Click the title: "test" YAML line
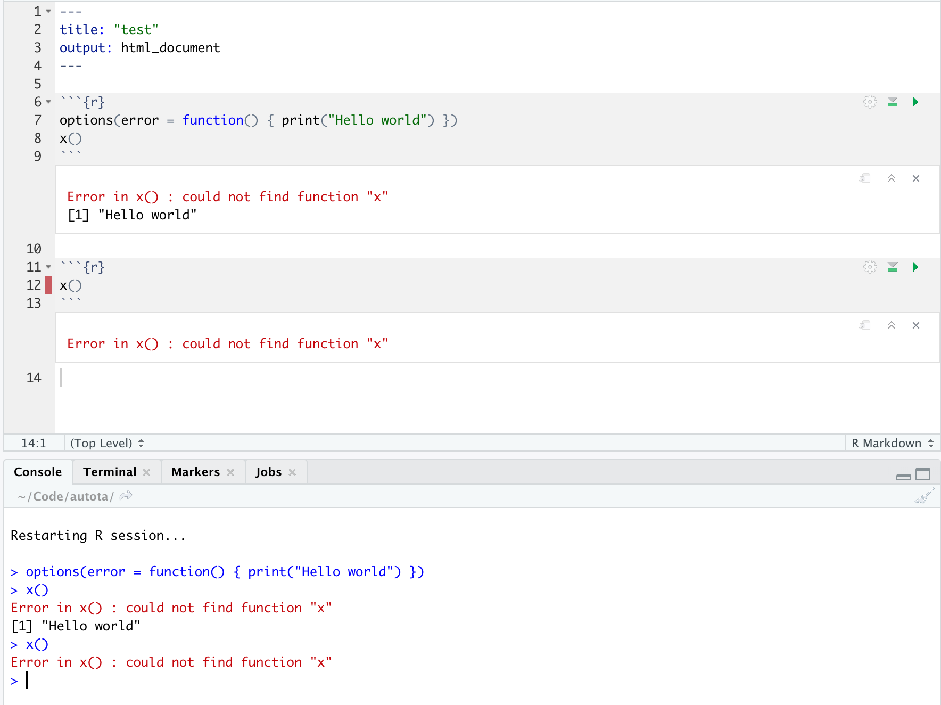The height and width of the screenshot is (705, 941). 109,30
